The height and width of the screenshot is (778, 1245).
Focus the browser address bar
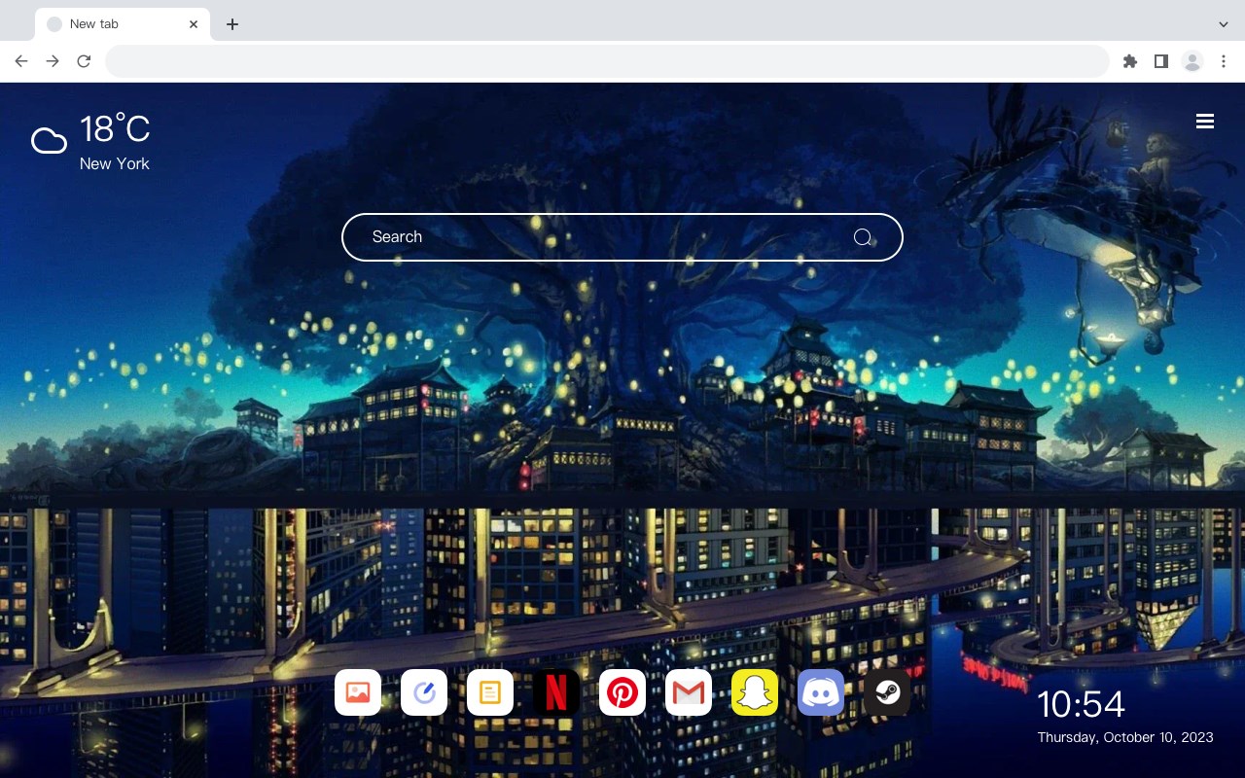pos(607,61)
